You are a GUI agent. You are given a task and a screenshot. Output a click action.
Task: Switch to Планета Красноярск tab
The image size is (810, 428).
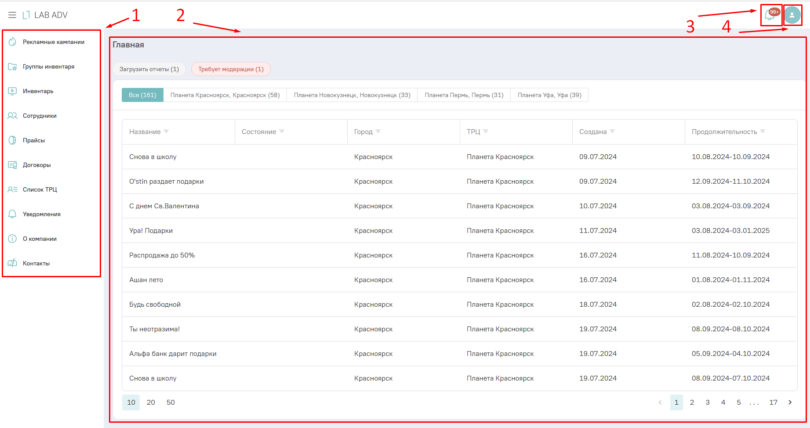pos(225,95)
